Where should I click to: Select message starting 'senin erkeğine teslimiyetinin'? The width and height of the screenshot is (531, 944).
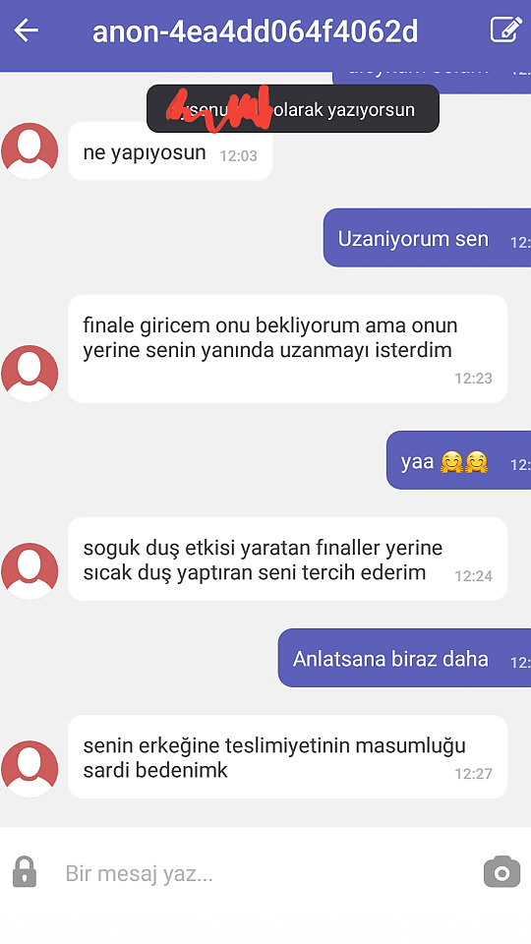click(x=288, y=757)
